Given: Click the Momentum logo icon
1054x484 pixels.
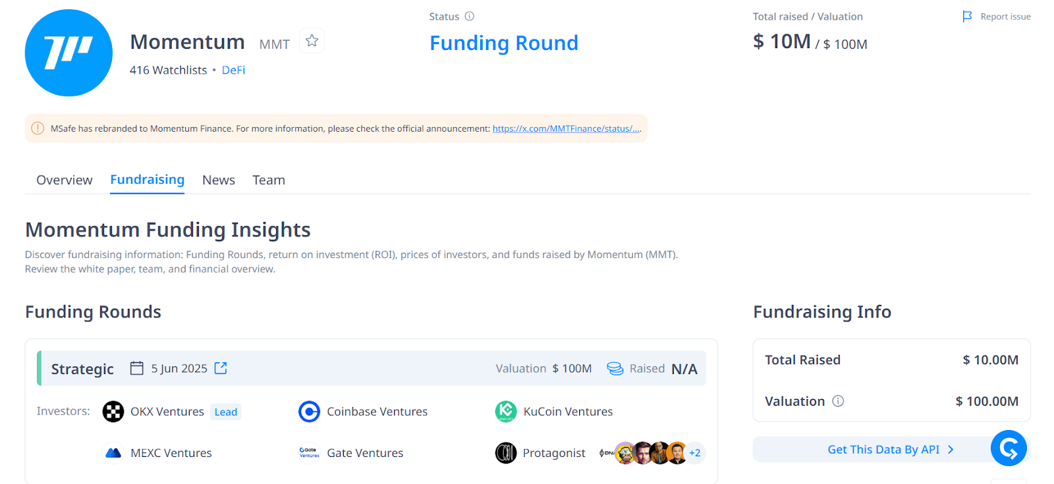Looking at the screenshot, I should click(69, 53).
